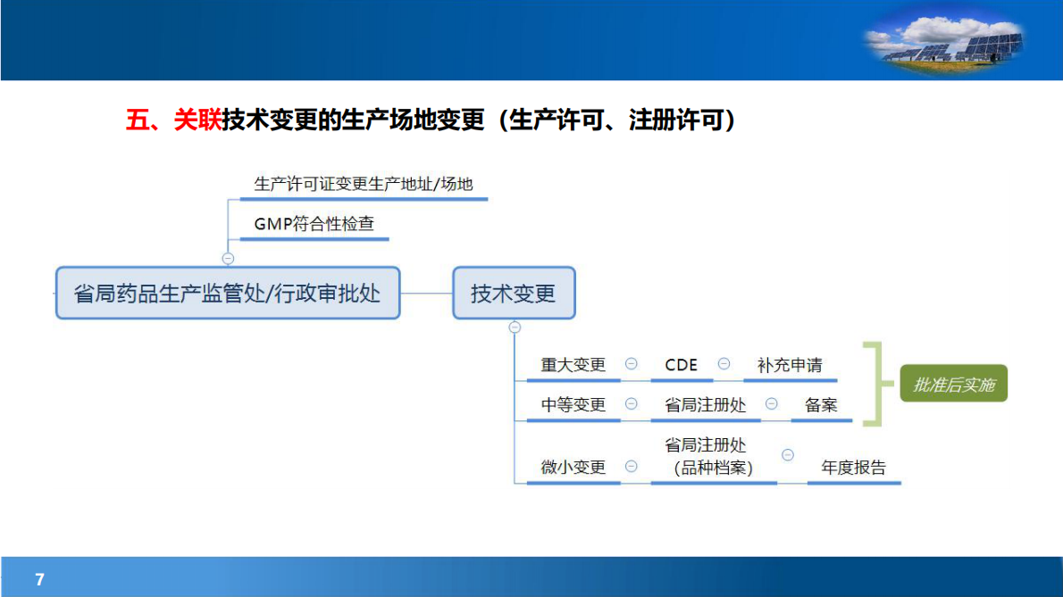Select the 备案 node

[821, 405]
